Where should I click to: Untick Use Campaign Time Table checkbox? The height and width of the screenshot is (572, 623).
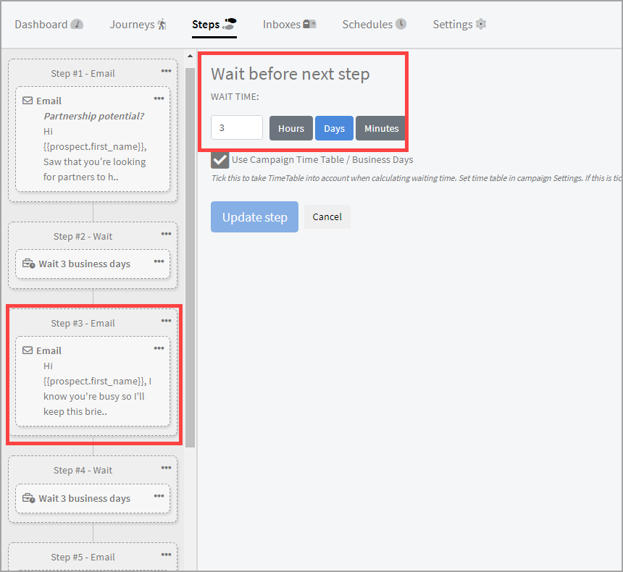click(220, 160)
